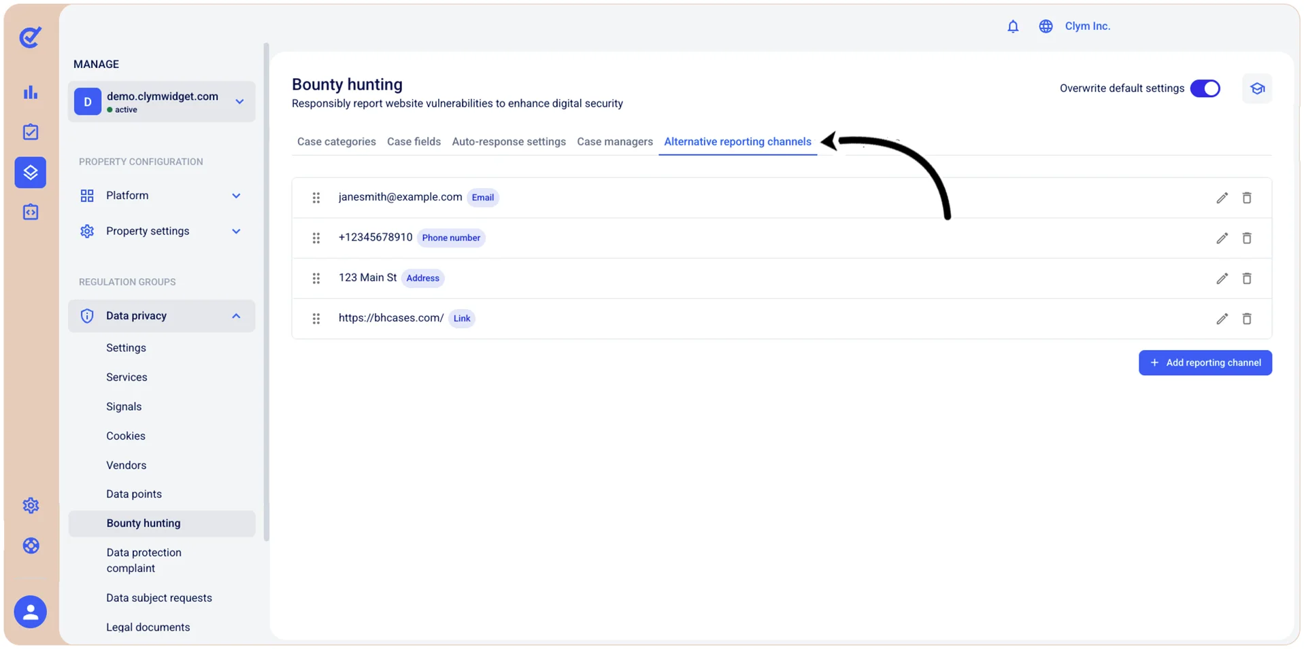
Task: Open the help lifebuoy icon
Action: point(31,546)
